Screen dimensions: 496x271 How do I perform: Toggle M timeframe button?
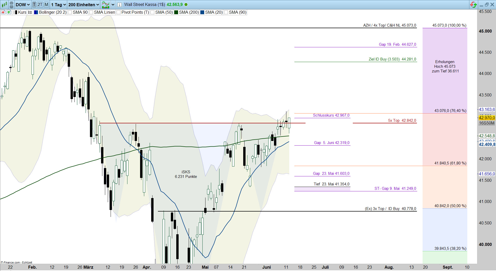(46, 5)
